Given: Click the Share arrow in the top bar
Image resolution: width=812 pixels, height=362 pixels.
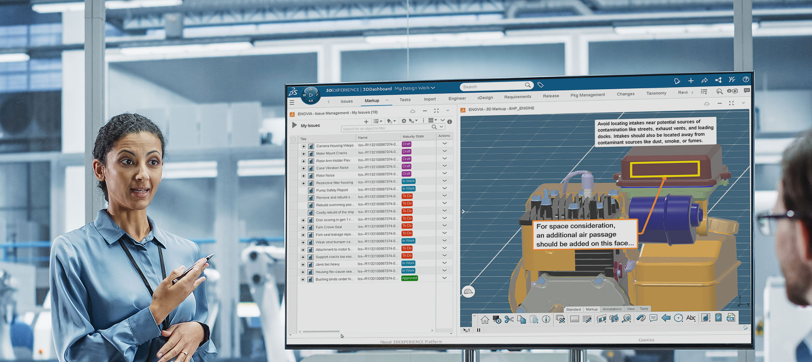Looking at the screenshot, I should [705, 80].
